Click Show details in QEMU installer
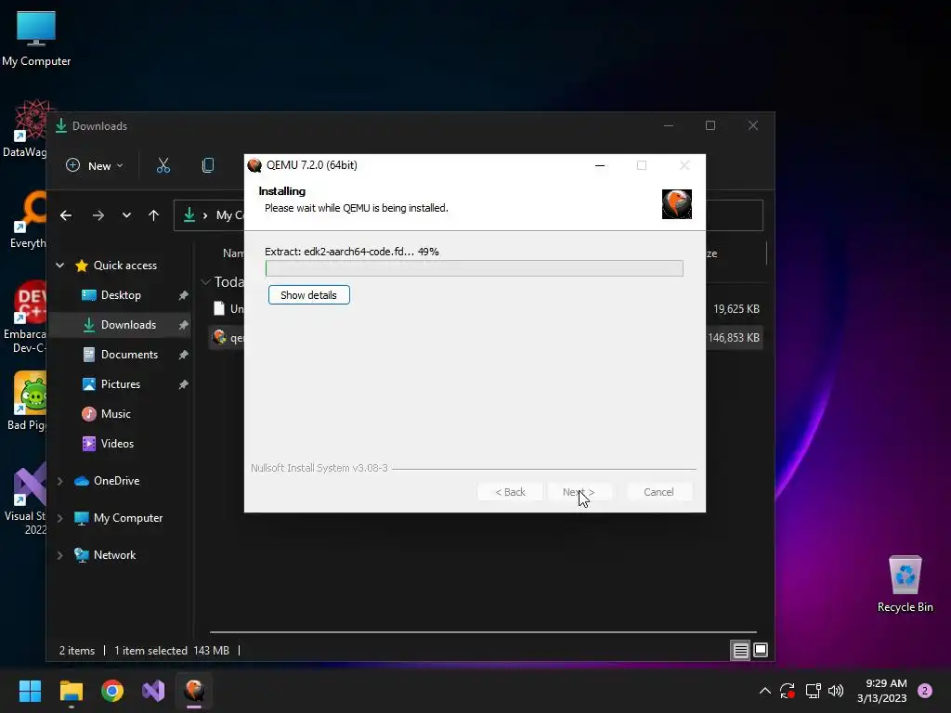 pos(308,295)
